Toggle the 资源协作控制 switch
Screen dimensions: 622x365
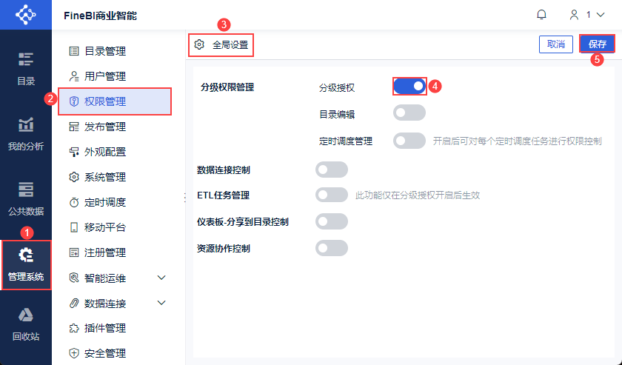332,248
